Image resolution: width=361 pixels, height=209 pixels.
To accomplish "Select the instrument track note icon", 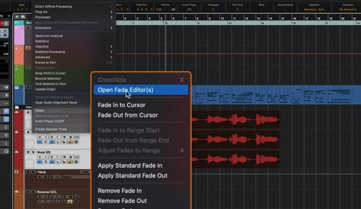I will [17, 48].
